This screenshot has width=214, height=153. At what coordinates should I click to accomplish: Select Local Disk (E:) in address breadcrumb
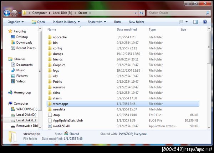(62, 13)
